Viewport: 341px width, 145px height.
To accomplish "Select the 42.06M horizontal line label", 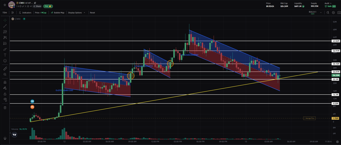I will [335, 41].
